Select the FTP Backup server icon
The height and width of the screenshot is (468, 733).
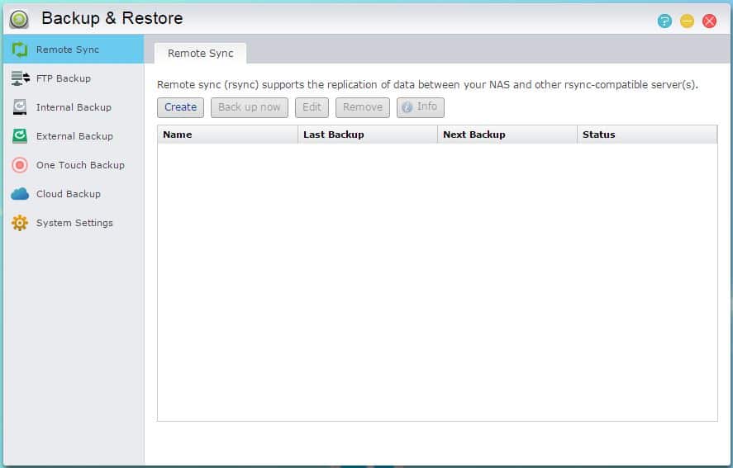[x=20, y=78]
